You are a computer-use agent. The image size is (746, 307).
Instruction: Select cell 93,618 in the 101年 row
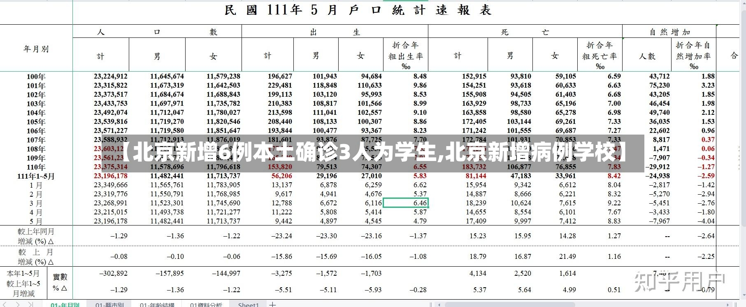(x=521, y=85)
